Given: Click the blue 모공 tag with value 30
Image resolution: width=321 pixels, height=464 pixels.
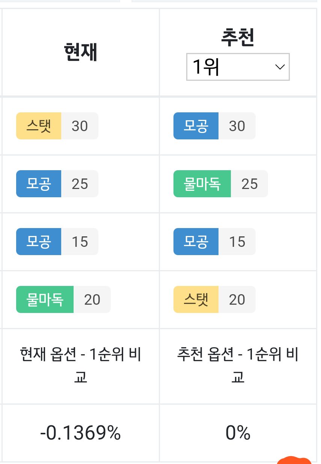Looking at the screenshot, I should click(196, 126).
